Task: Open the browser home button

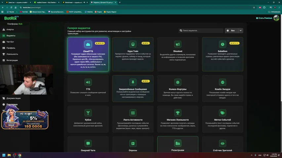Action: (16, 8)
